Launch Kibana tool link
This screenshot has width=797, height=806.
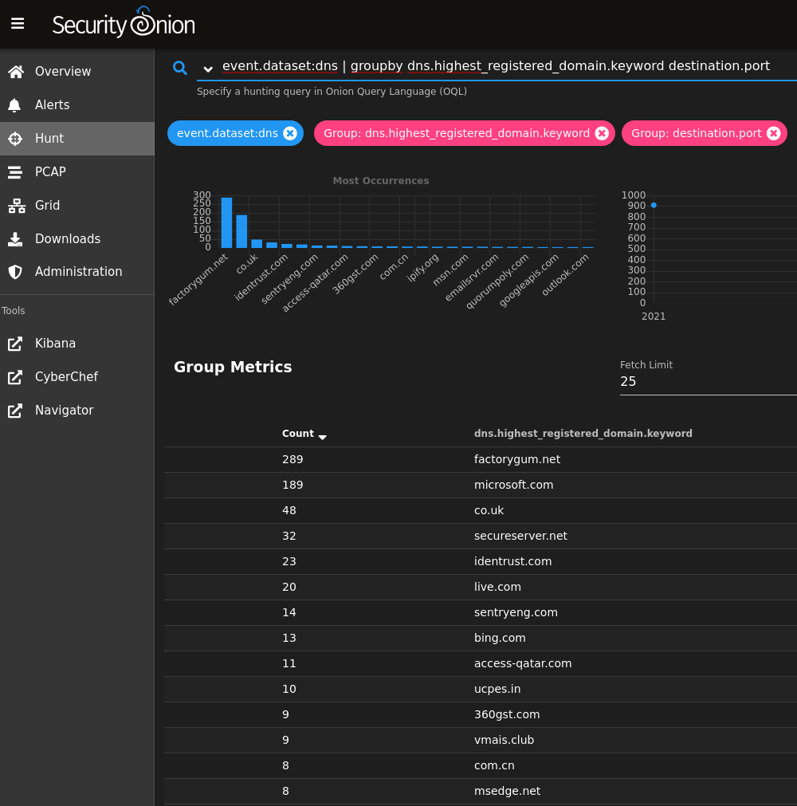(77, 344)
